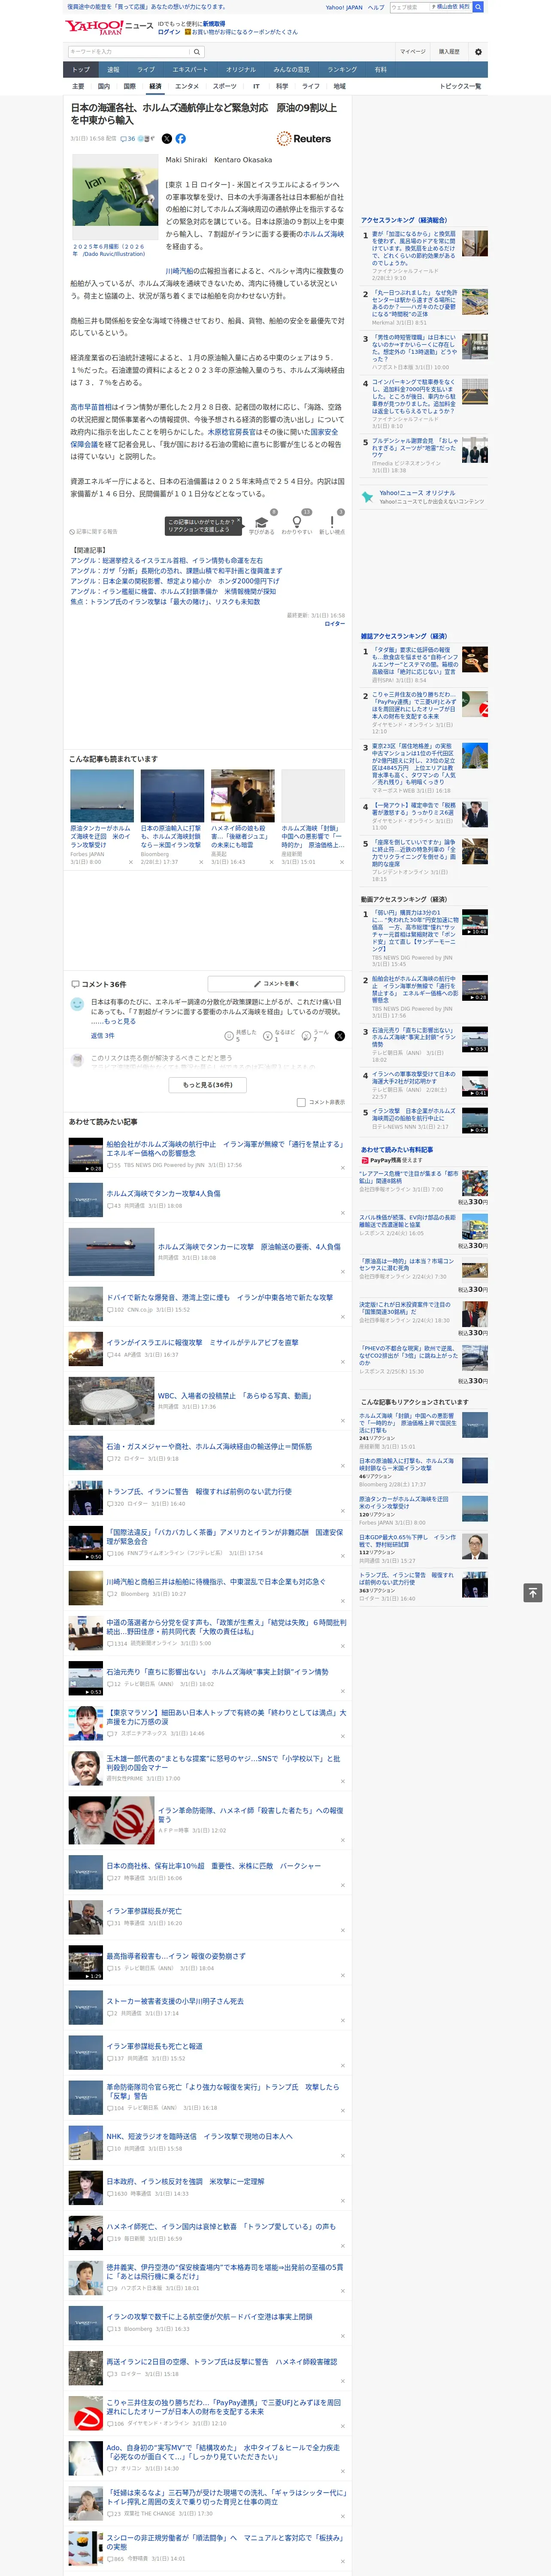Open settings via the gear icon

click(478, 52)
